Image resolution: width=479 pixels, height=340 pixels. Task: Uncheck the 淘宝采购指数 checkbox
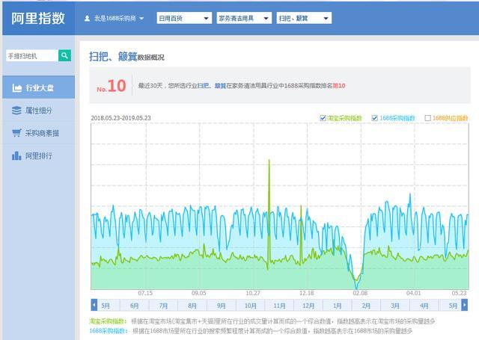(323, 118)
